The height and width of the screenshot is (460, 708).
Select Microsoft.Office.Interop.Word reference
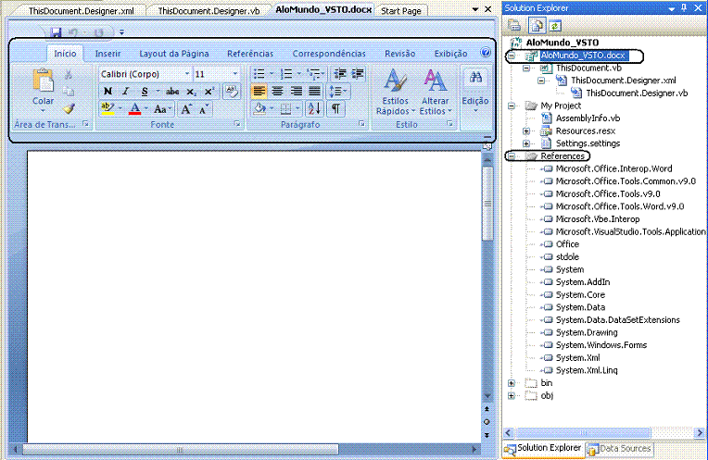pos(613,168)
